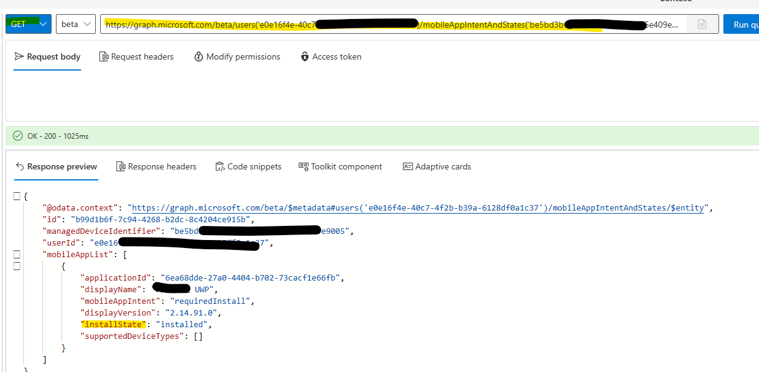The height and width of the screenshot is (372, 759).
Task: Click the "mobileAppIntent" key
Action: [120, 301]
